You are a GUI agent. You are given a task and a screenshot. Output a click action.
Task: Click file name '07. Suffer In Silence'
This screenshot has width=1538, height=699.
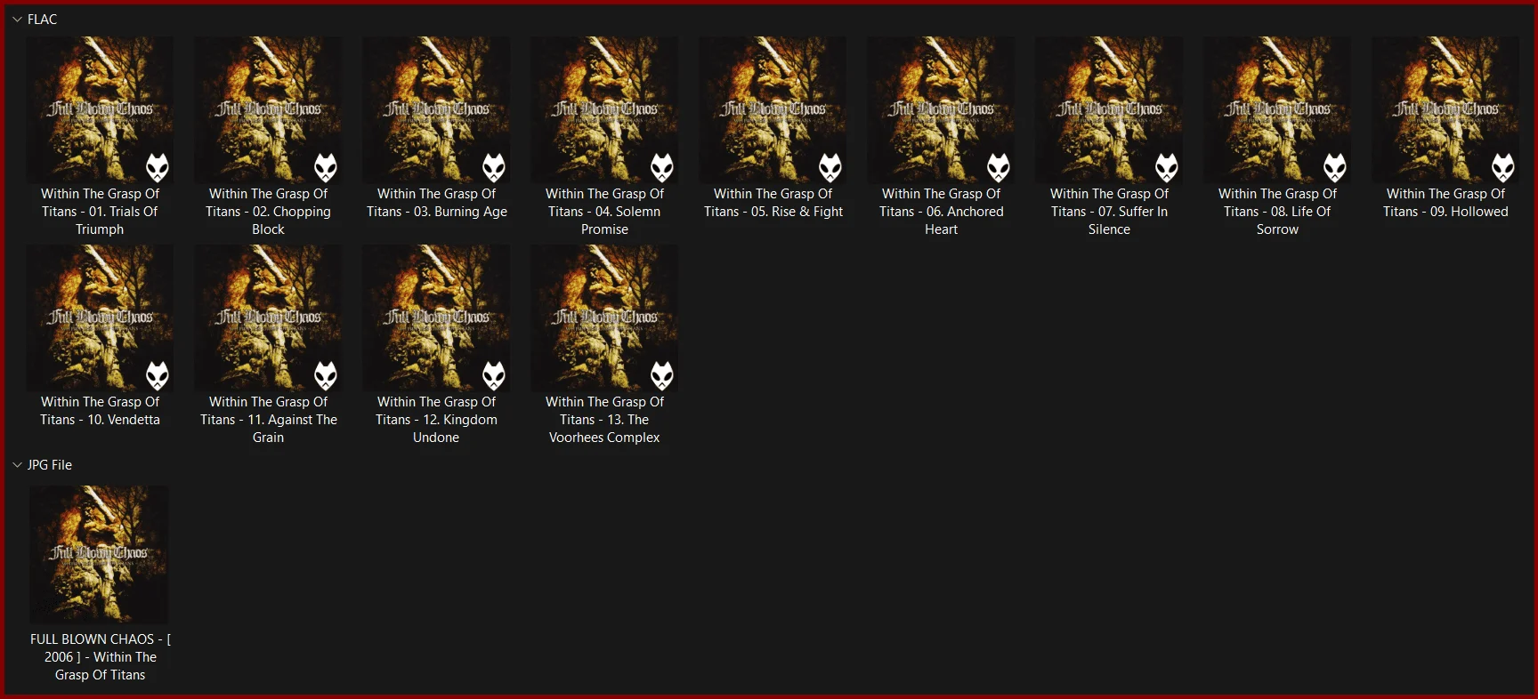(1109, 212)
